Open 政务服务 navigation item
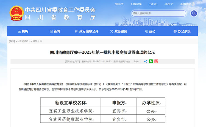The width and height of the screenshot is (206, 127). [118, 31]
